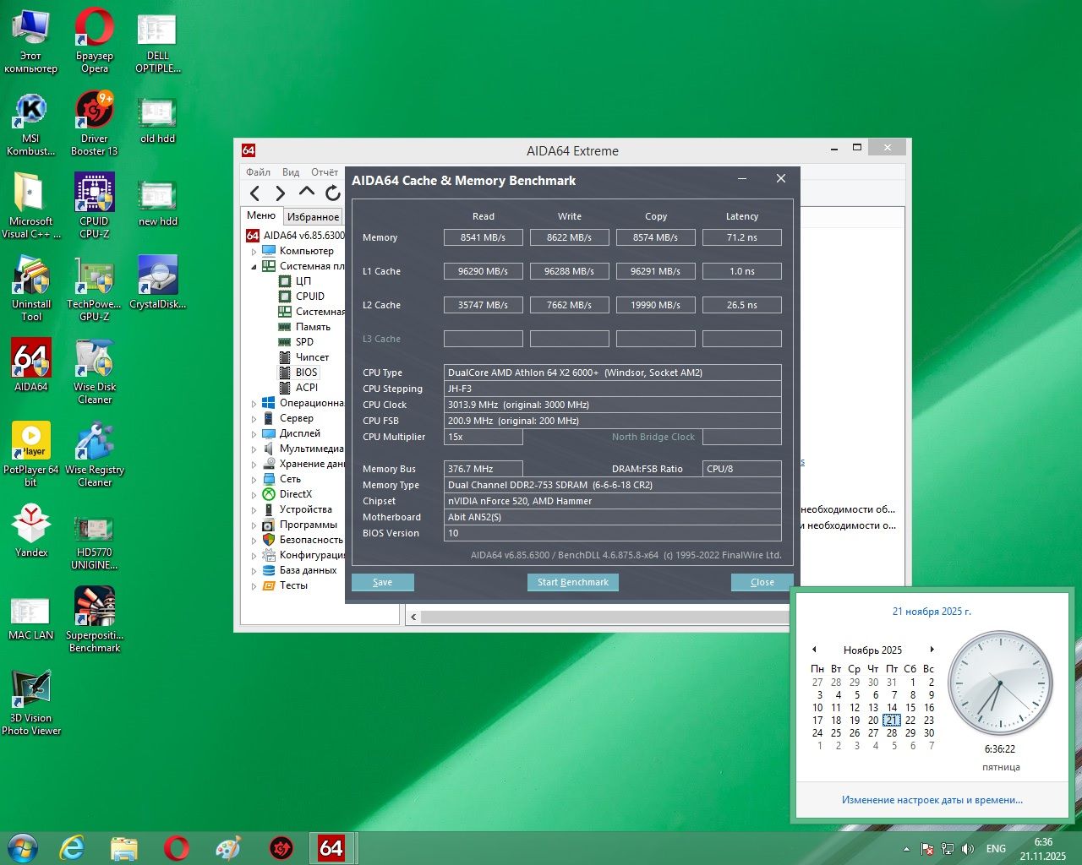
Task: Click the calendar next month arrow
Action: [x=932, y=650]
